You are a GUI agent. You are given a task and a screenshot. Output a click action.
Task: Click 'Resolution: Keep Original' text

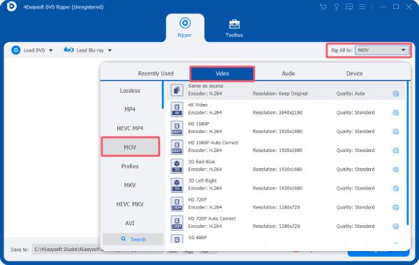[x=280, y=93]
